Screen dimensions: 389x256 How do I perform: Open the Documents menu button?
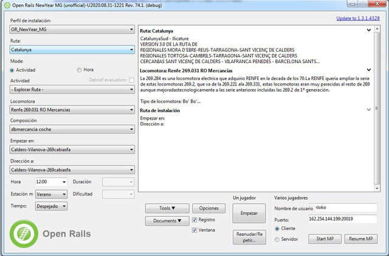pos(167,221)
